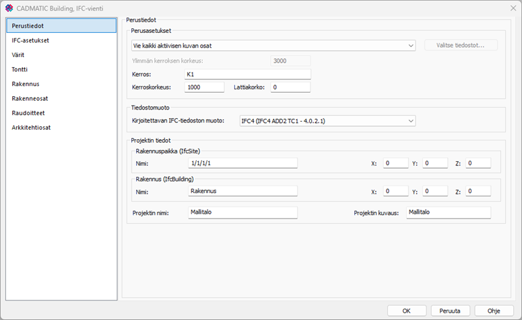Click the CADMATIC app icon in title bar
The width and height of the screenshot is (522, 320).
pyautogui.click(x=9, y=7)
